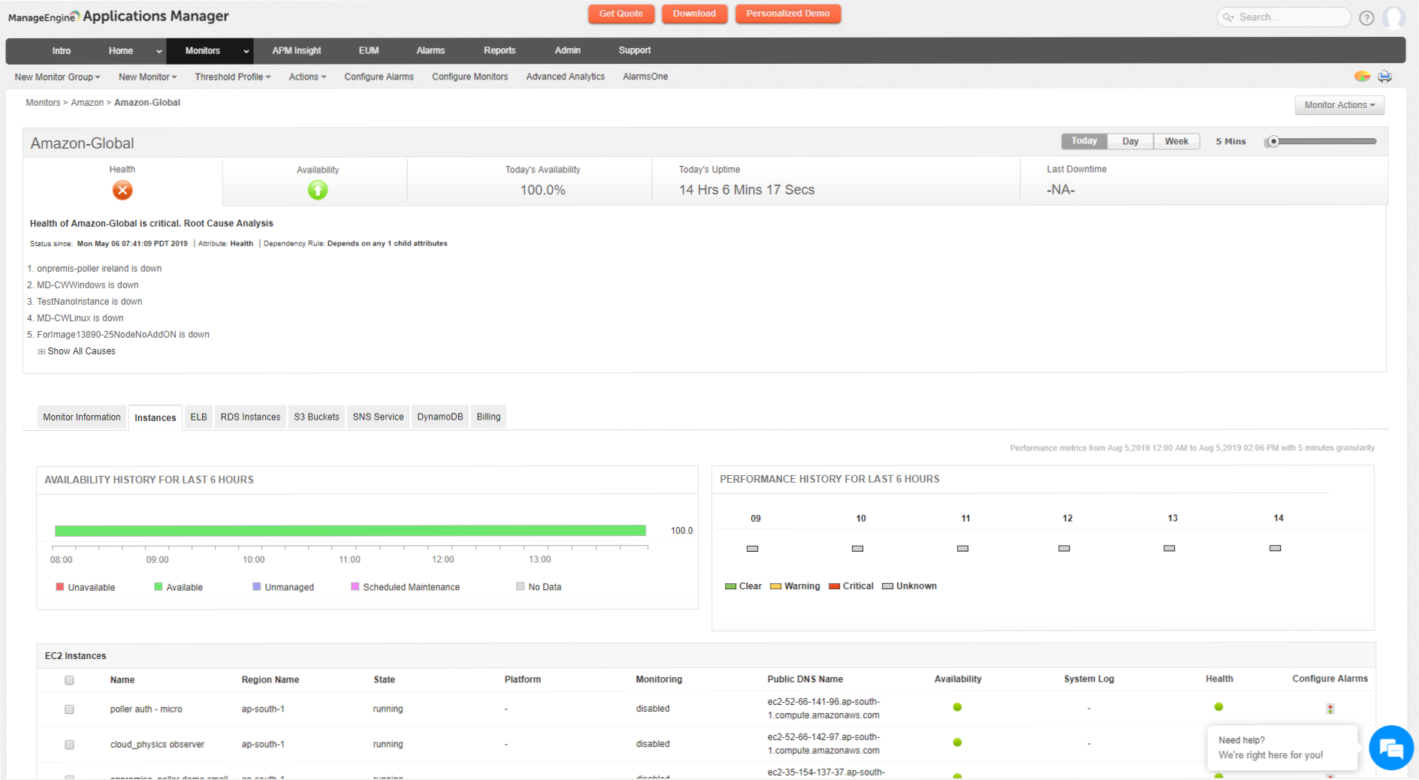The width and height of the screenshot is (1419, 780).
Task: Click the 5 Mins granularity slider handle
Action: pyautogui.click(x=1273, y=141)
